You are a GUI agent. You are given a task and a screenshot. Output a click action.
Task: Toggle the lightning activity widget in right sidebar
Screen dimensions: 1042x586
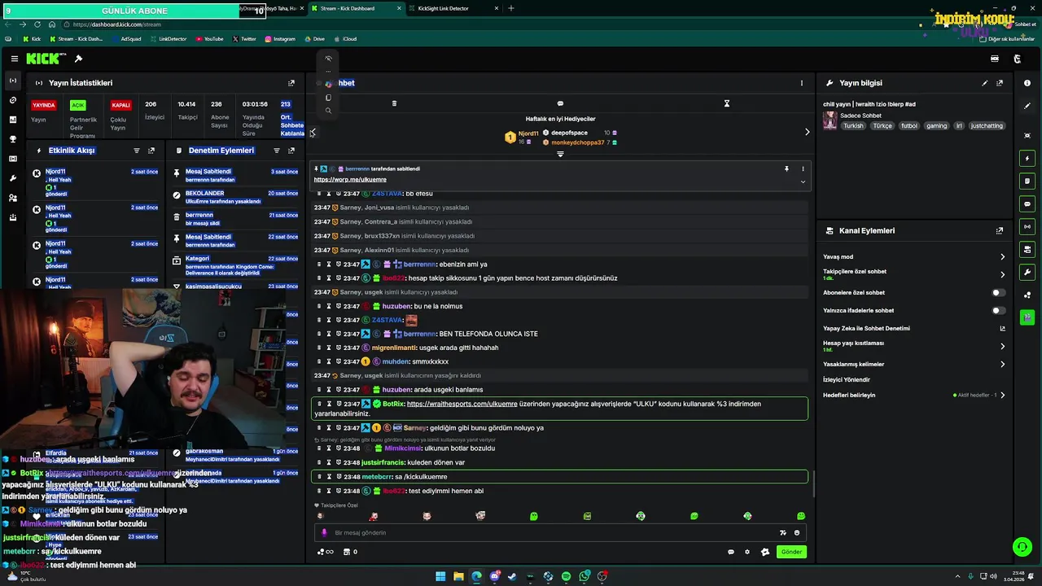(1027, 159)
